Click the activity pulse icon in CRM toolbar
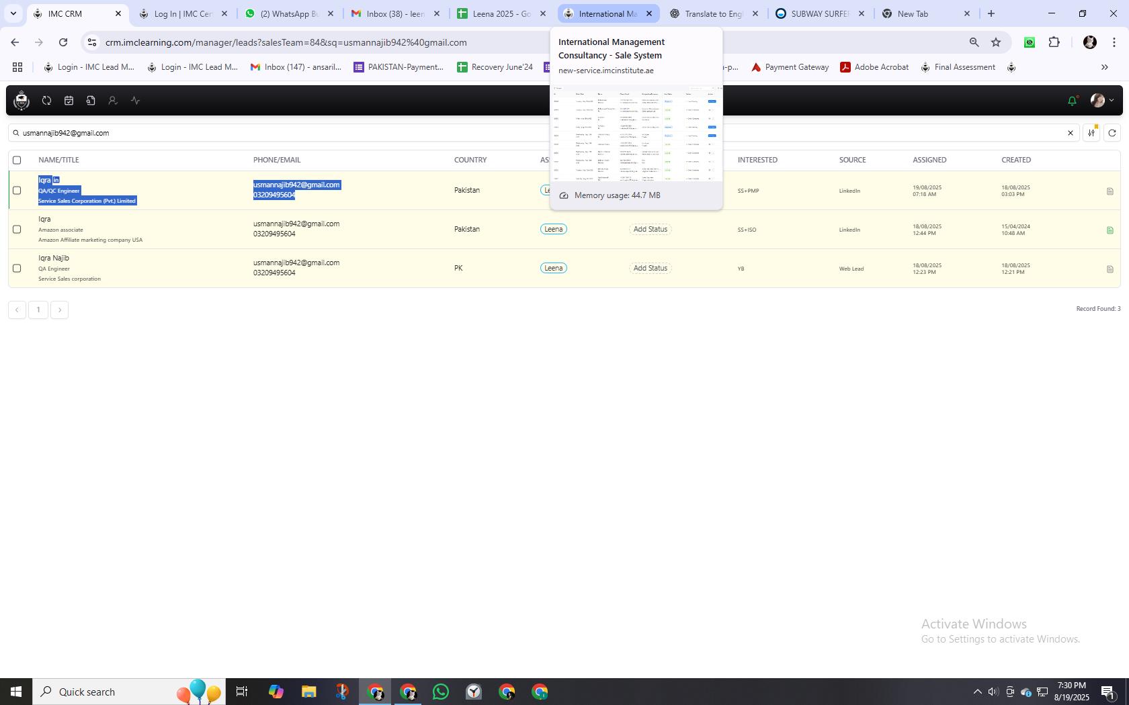 135,101
